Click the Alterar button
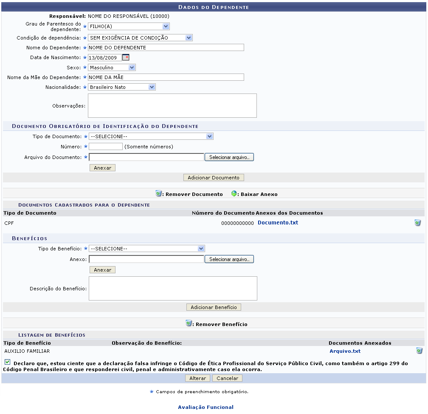The width and height of the screenshot is (428, 414). tap(197, 378)
